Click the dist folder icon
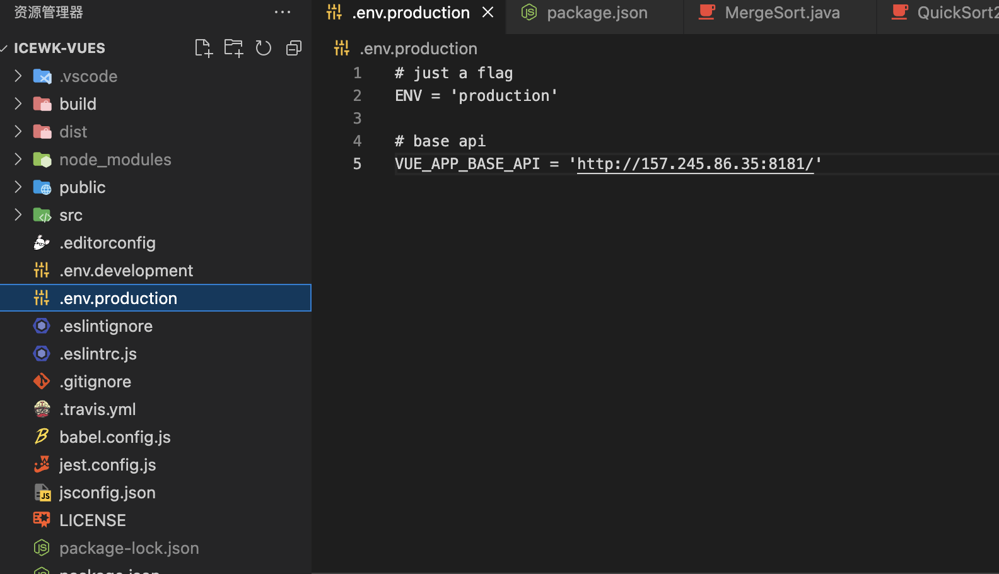Image resolution: width=999 pixels, height=574 pixels. click(42, 132)
